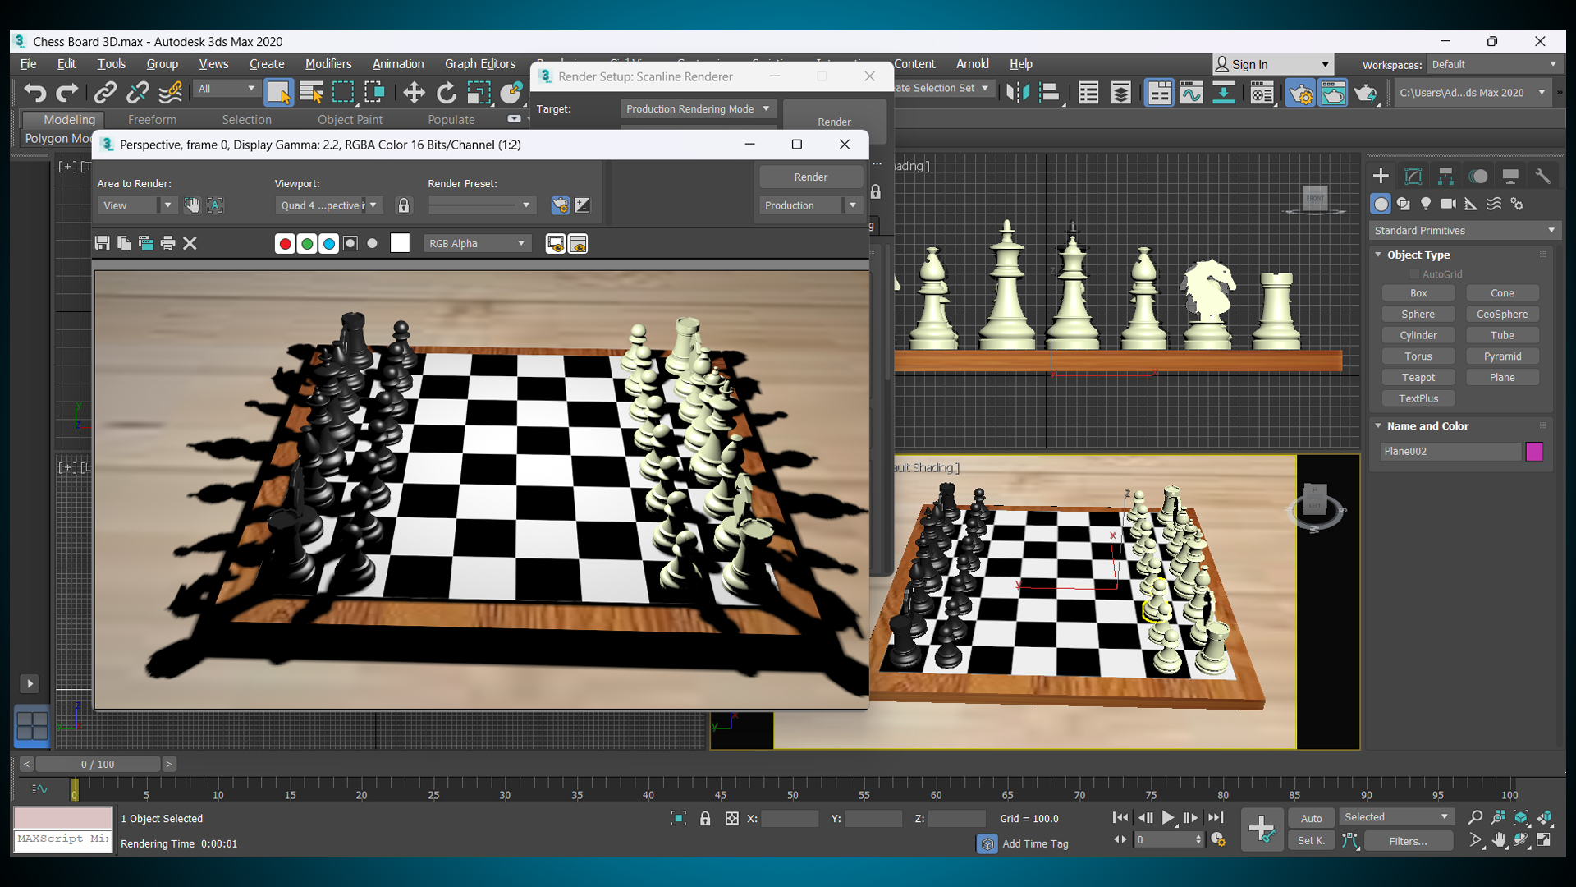Open the Material Editor icon

click(1262, 93)
